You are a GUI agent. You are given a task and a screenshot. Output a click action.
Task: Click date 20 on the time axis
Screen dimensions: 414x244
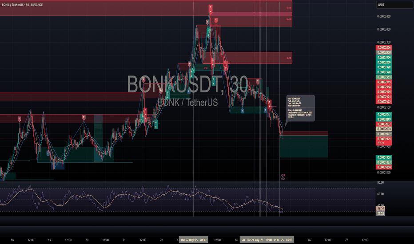tap(87, 240)
